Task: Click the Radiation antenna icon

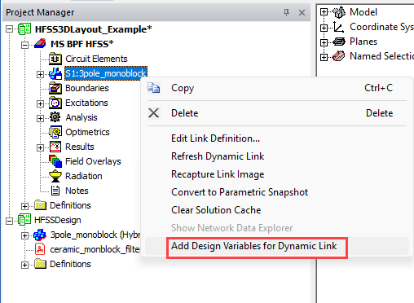Action: (55, 176)
